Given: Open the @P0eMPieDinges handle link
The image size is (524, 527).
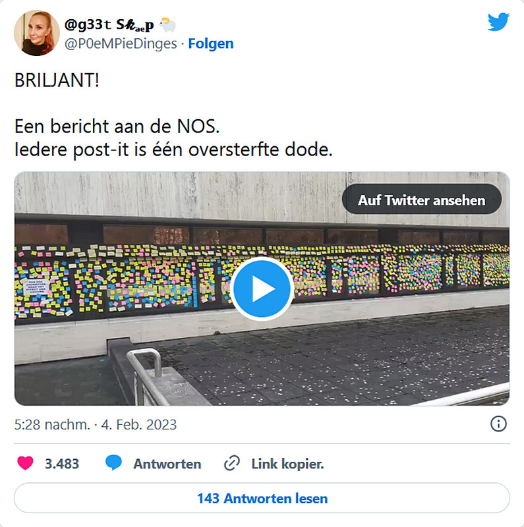Looking at the screenshot, I should [121, 44].
